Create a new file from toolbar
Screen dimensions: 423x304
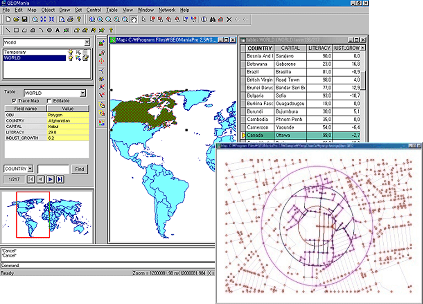point(8,19)
